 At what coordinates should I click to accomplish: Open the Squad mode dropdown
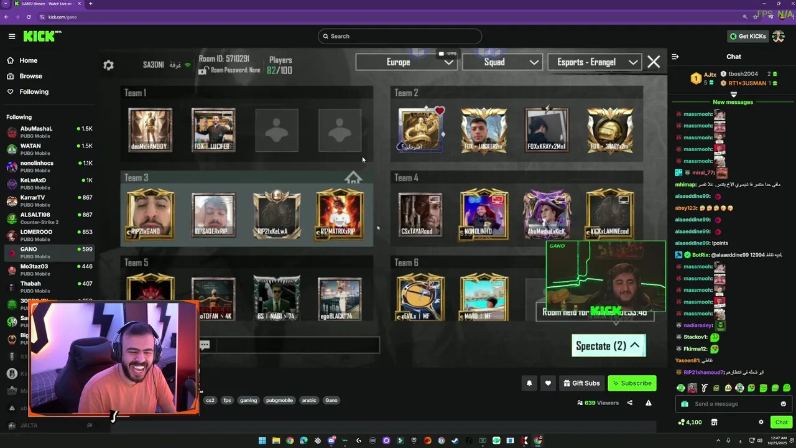[x=502, y=62]
